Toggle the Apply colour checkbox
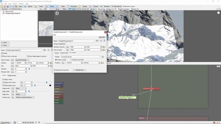Image resolution: width=221 pixels, height=124 pixels. 3,80
